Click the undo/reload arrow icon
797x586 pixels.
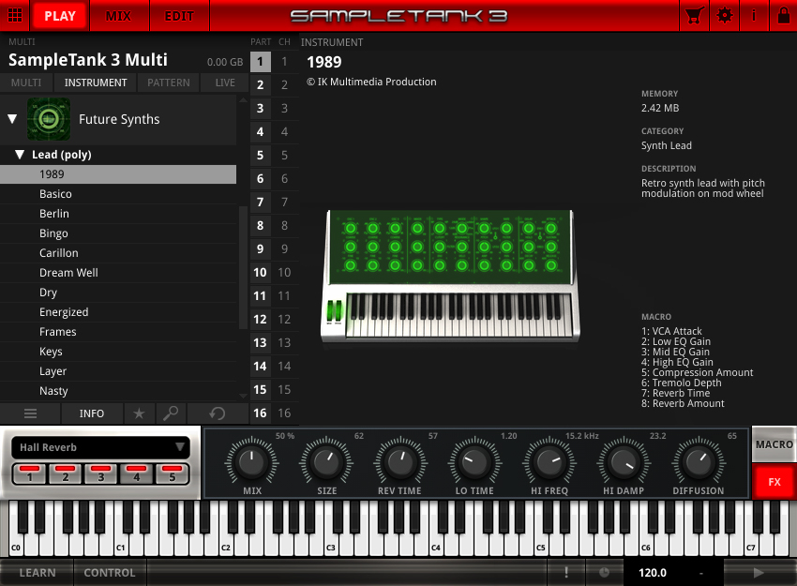tap(217, 413)
